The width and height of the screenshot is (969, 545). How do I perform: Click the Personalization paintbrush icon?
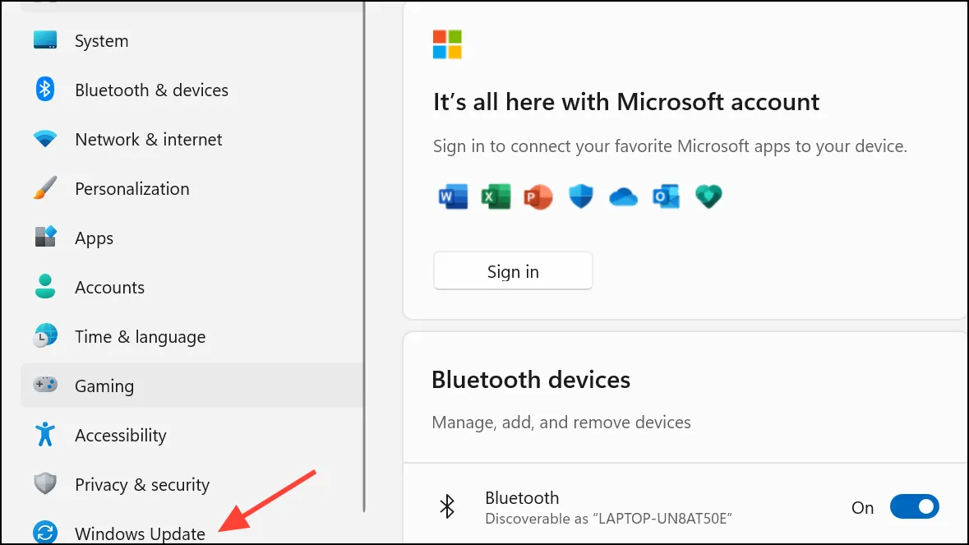pyautogui.click(x=45, y=188)
